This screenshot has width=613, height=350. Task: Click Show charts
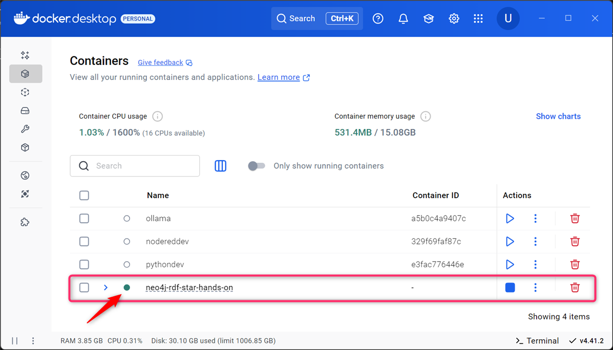pos(558,116)
